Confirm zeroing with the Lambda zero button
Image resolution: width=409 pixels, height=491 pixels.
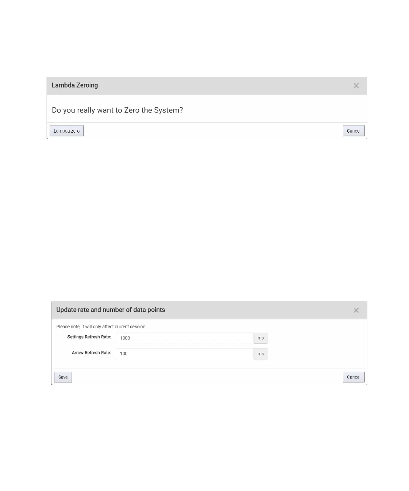(67, 131)
